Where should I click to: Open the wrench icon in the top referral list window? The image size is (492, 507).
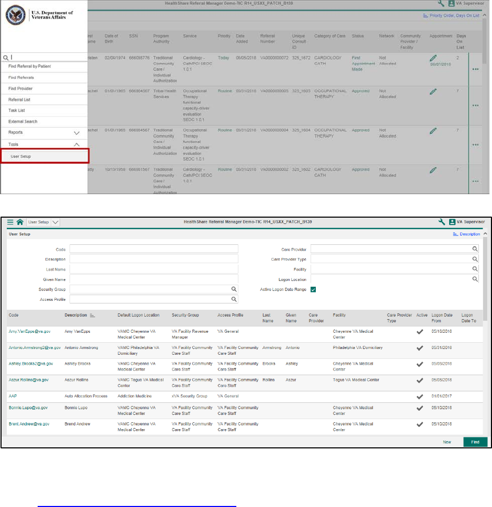(441, 4)
